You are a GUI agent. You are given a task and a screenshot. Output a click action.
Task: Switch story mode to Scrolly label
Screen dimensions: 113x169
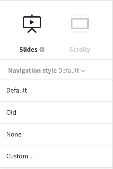click(x=80, y=50)
